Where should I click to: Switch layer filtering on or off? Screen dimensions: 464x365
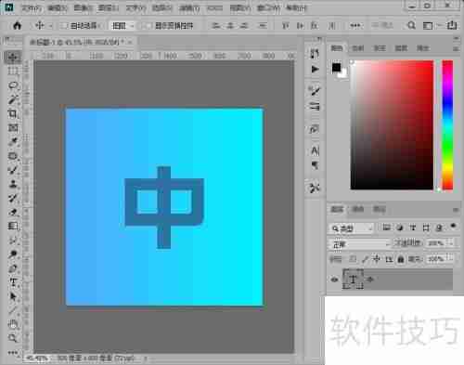[454, 226]
